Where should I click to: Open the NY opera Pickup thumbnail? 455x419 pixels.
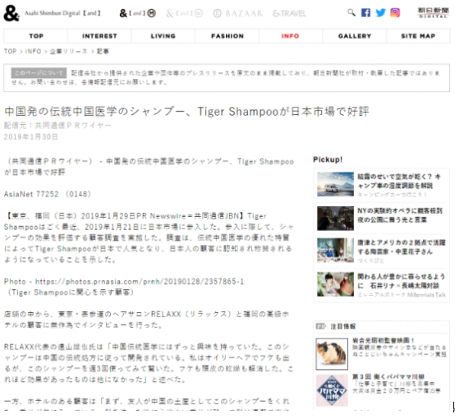point(335,219)
